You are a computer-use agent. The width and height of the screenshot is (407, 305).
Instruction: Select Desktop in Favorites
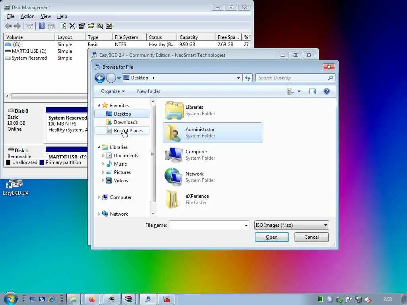tap(122, 114)
